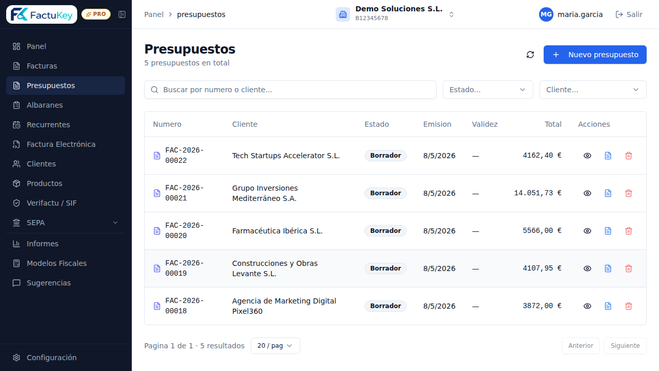Select Presupuestos in the sidebar
Screen dimensions: 659x371
(x=65, y=86)
